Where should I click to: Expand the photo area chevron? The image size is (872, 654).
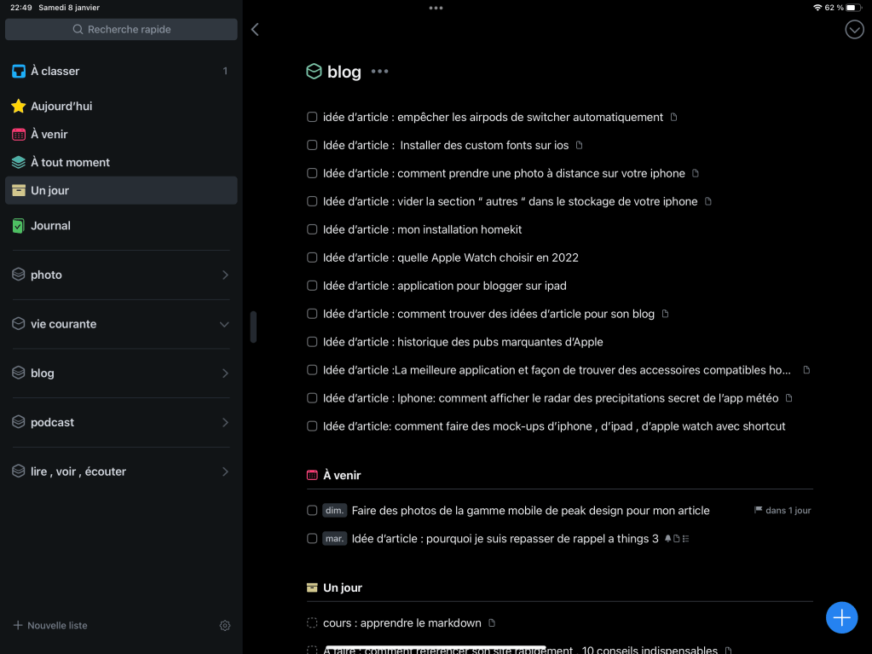(x=225, y=275)
